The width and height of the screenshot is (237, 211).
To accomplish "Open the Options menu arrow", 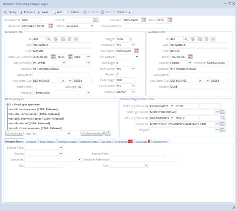I will (x=130, y=13).
